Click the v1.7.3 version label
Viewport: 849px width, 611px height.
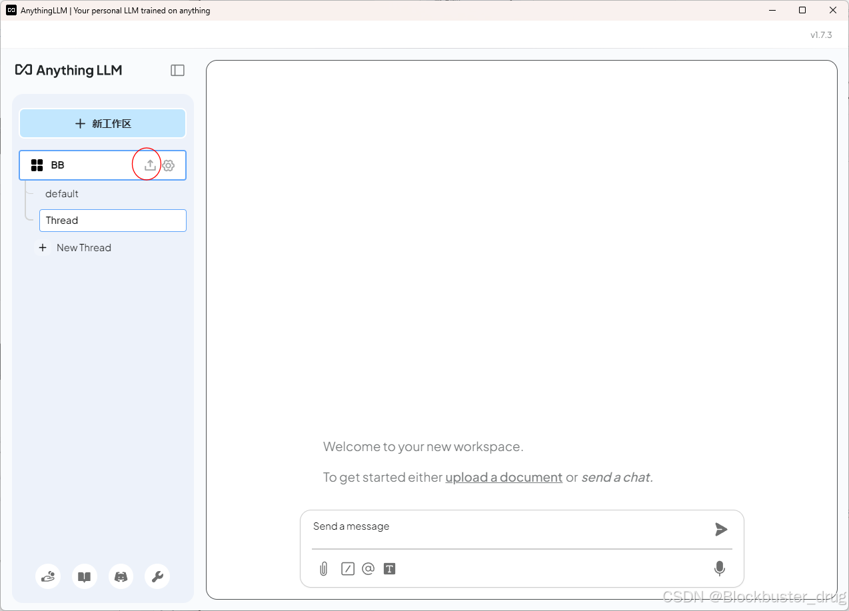[821, 35]
